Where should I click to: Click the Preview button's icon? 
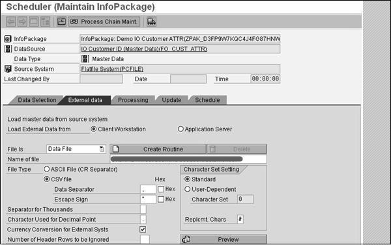pos(186,240)
